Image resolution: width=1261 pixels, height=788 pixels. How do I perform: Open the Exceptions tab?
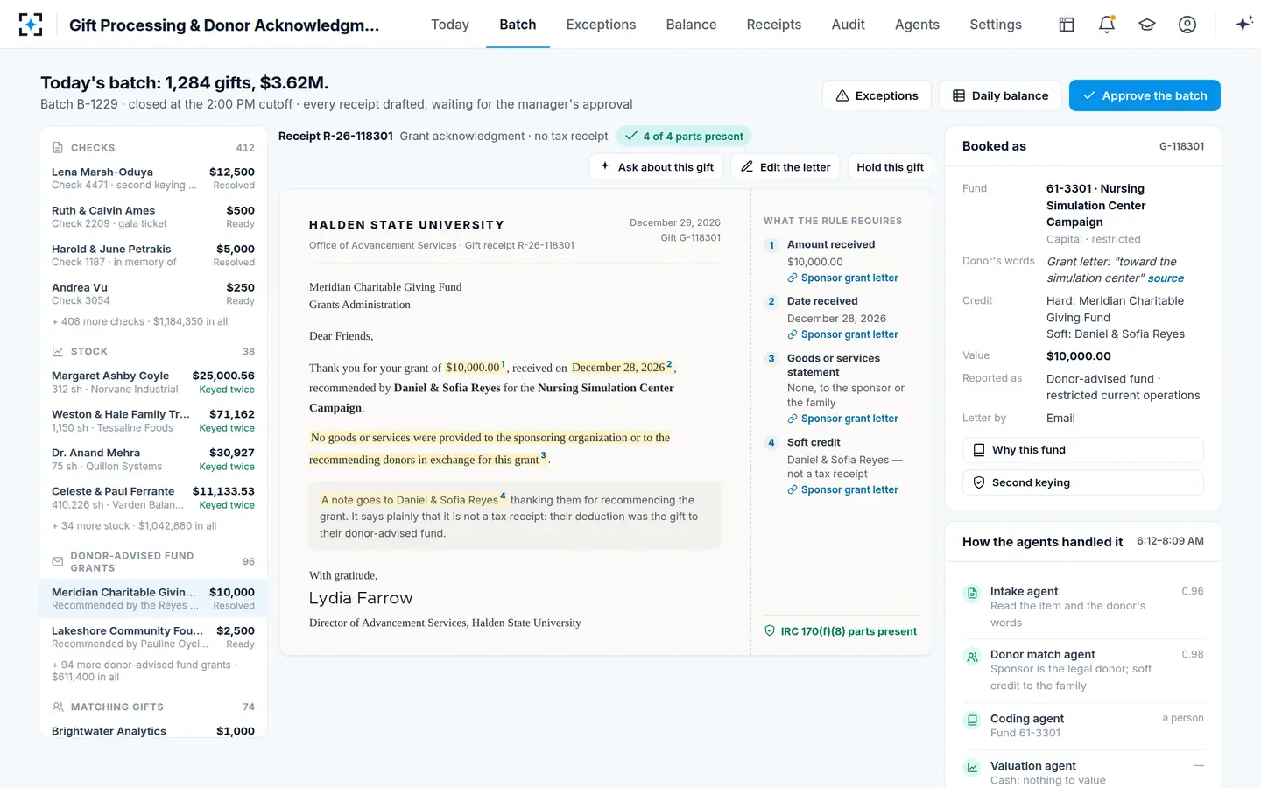pos(601,25)
